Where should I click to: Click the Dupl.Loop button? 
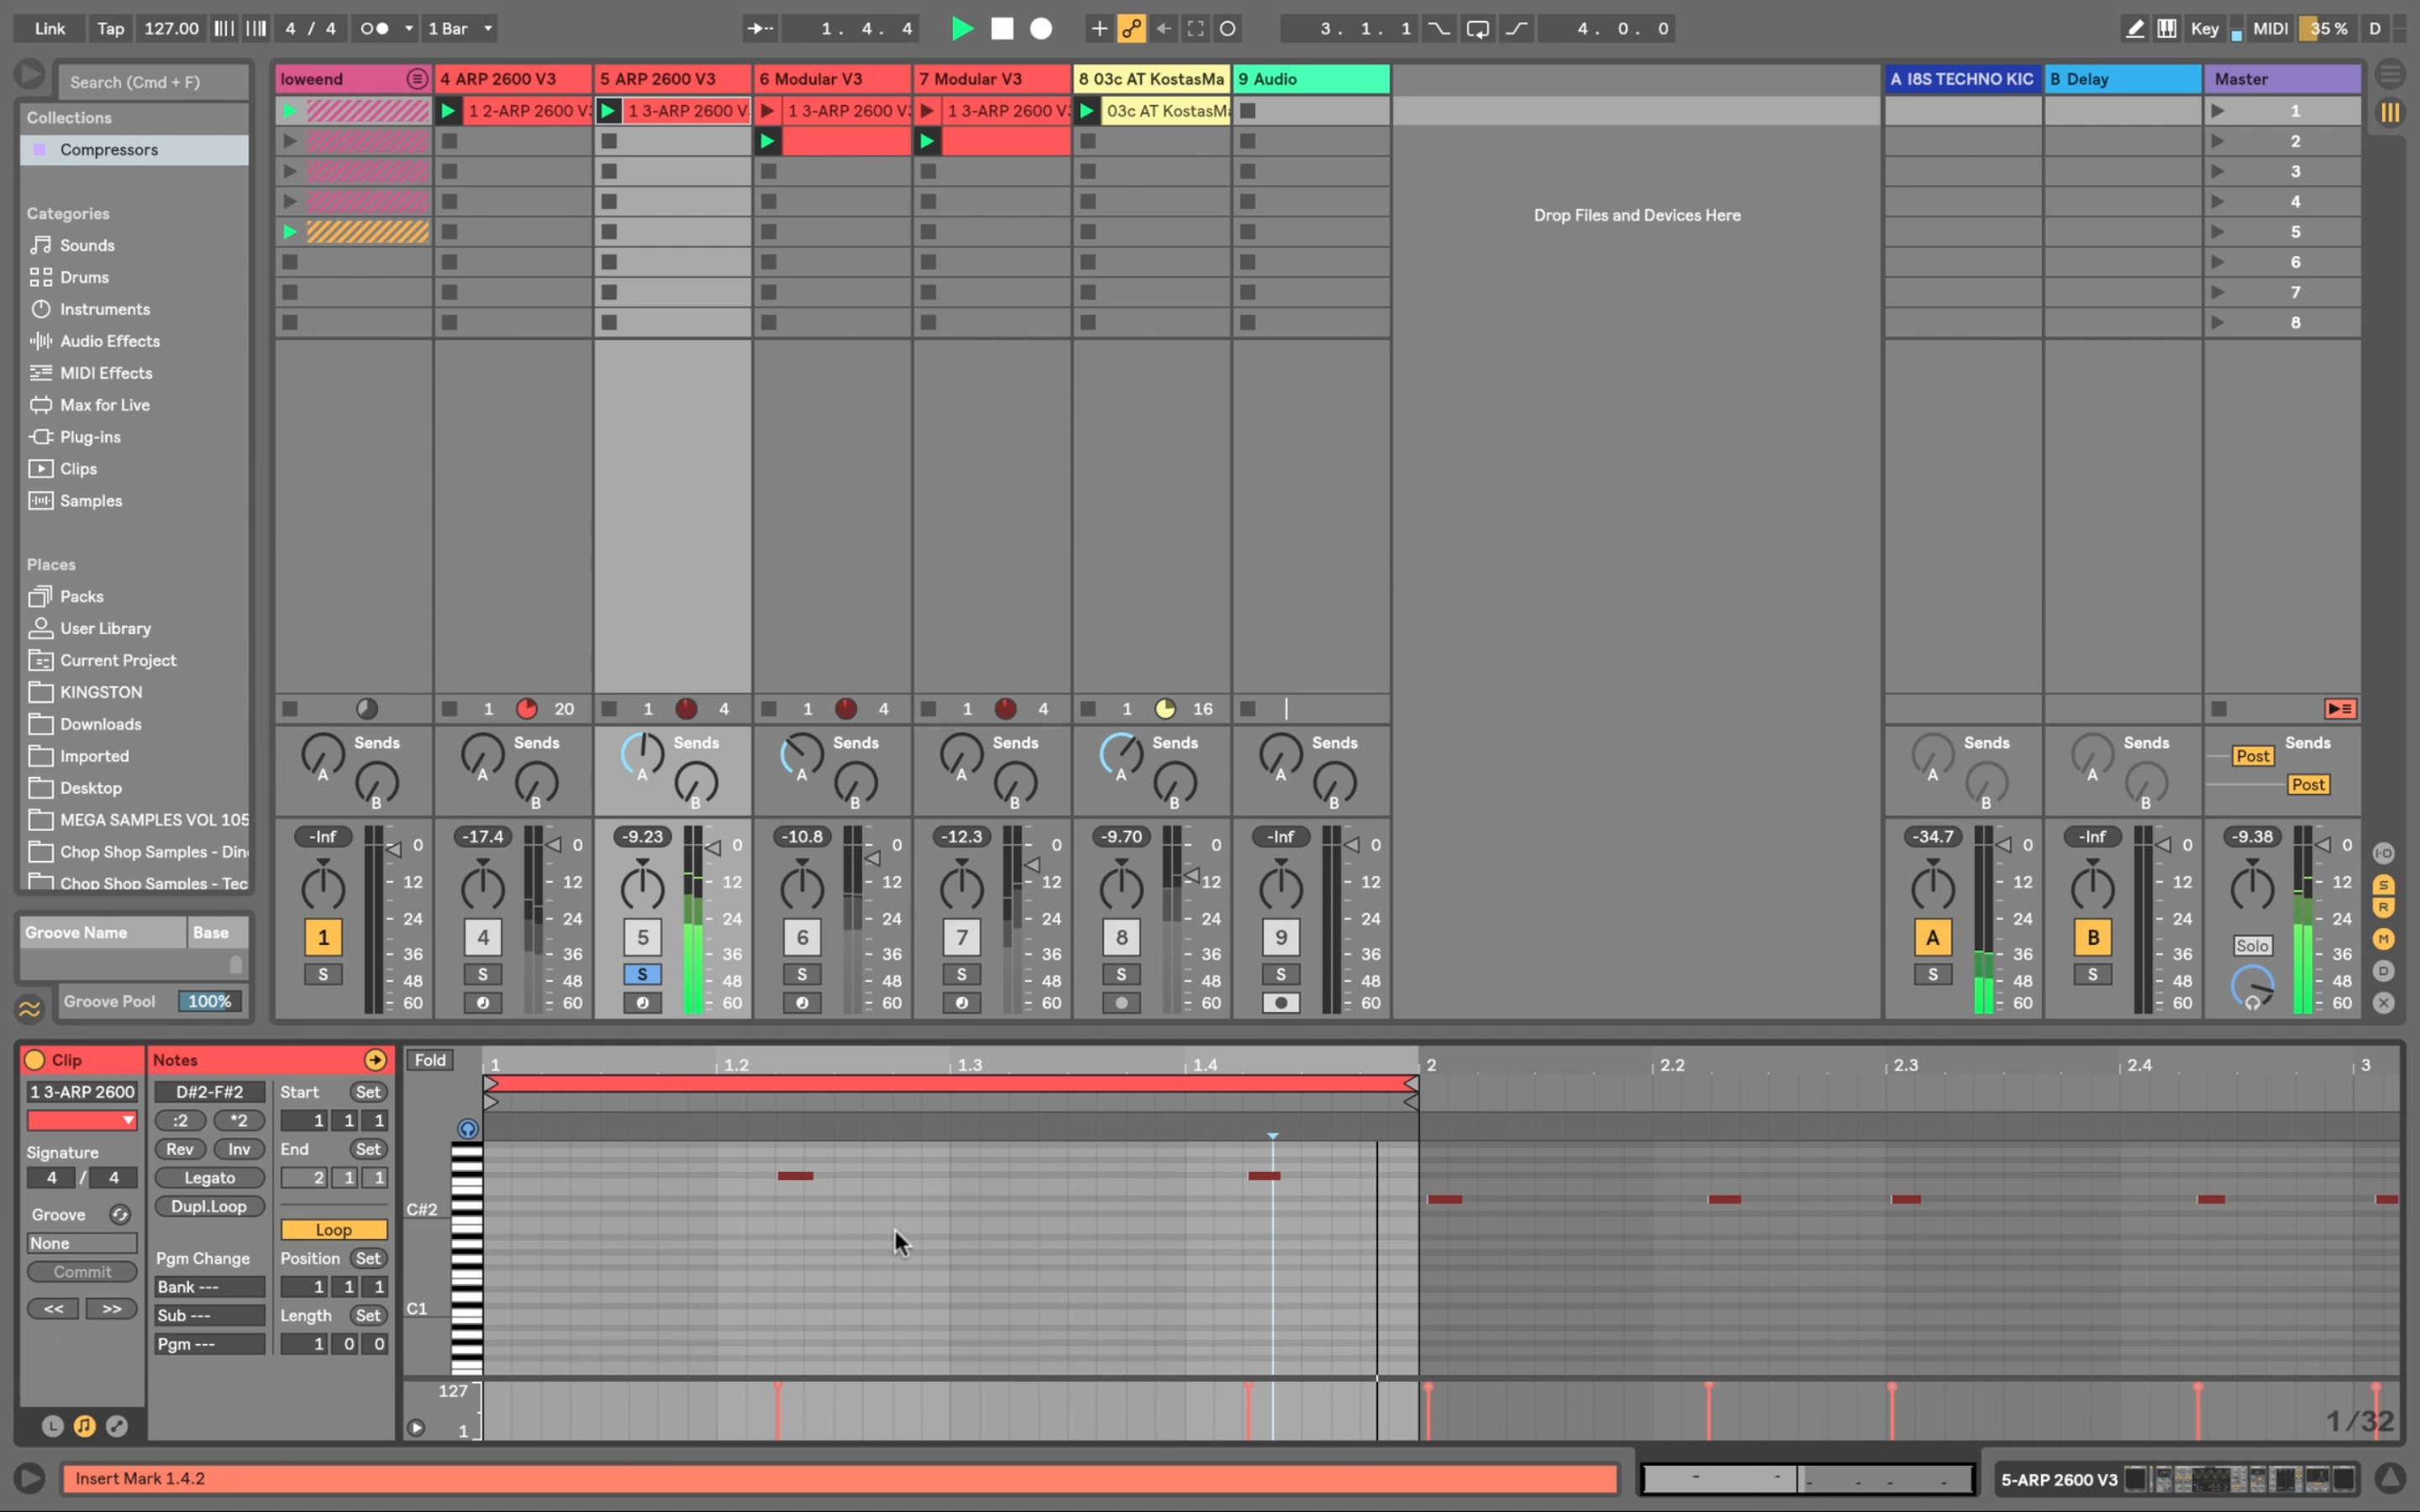209,1206
